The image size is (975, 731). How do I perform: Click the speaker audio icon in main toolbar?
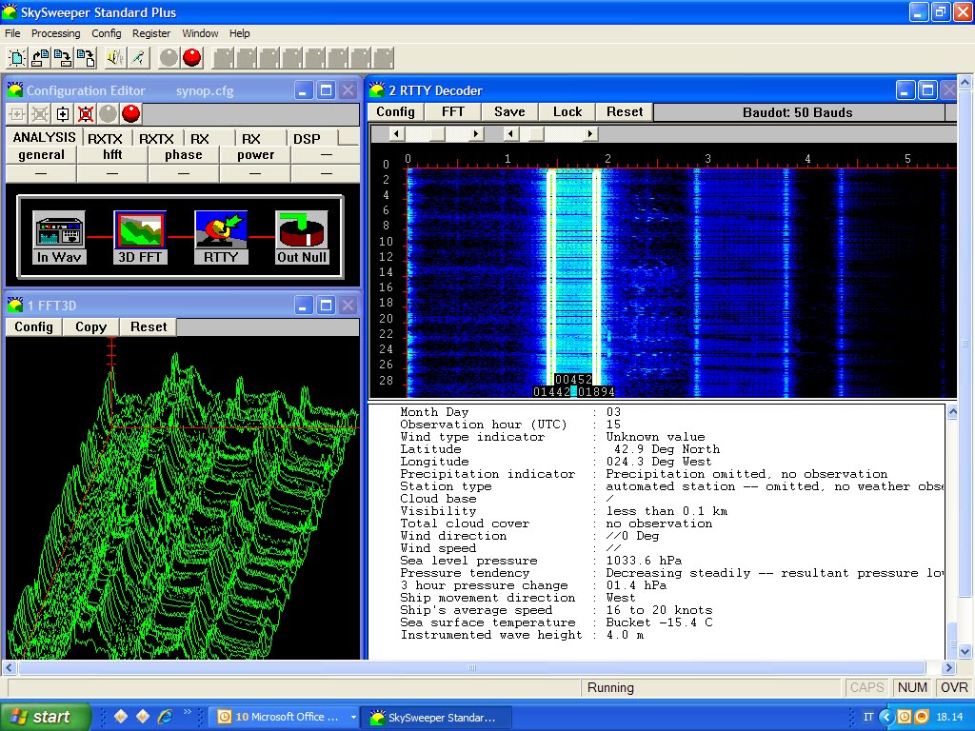point(114,58)
